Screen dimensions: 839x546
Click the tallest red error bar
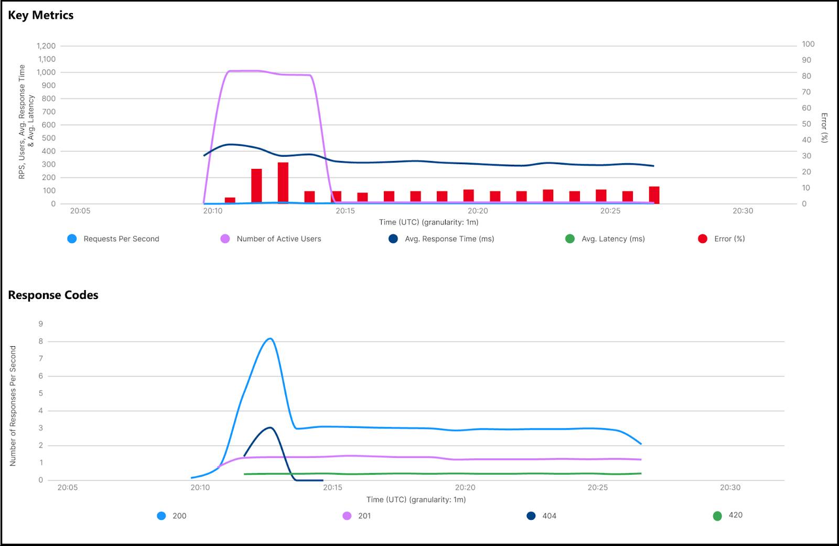(x=283, y=182)
